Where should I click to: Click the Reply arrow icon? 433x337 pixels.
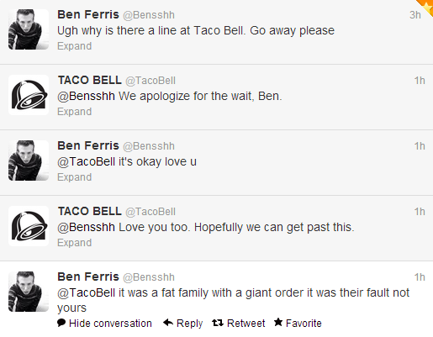(168, 323)
